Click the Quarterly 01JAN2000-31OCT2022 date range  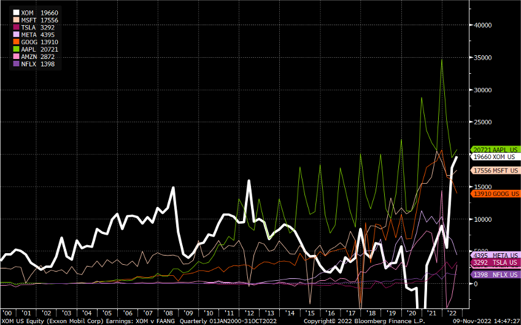pos(227,321)
